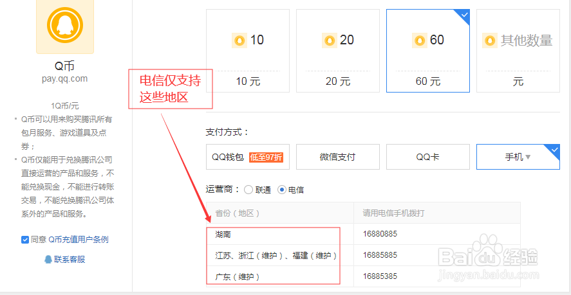Image resolution: width=571 pixels, height=295 pixels.
Task: Select the 10 Q币 amount card
Action: tap(248, 51)
